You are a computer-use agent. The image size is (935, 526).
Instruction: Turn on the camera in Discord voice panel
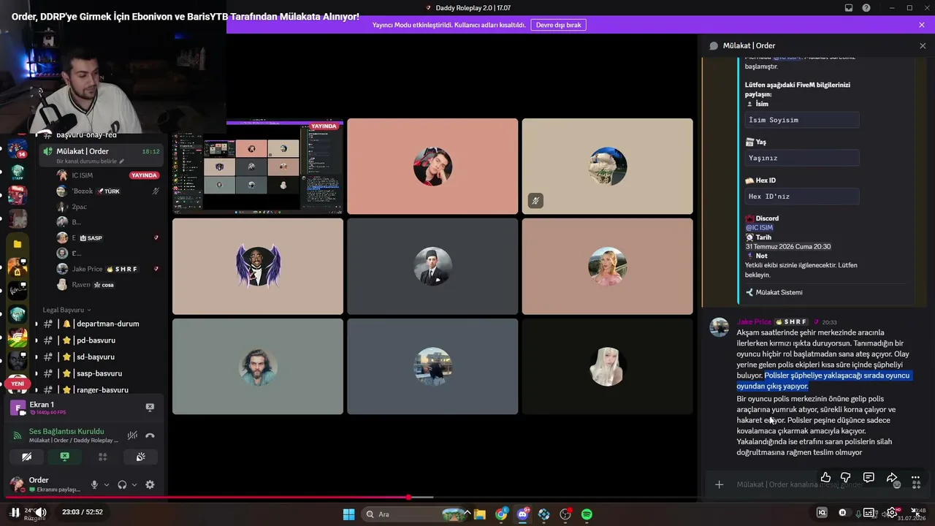(x=27, y=457)
